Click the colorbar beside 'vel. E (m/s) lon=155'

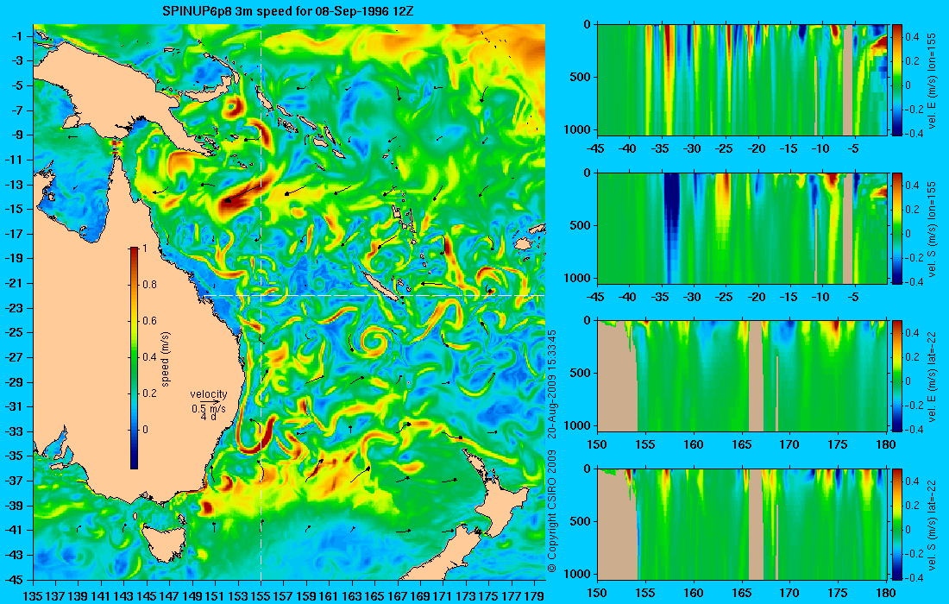[897, 79]
